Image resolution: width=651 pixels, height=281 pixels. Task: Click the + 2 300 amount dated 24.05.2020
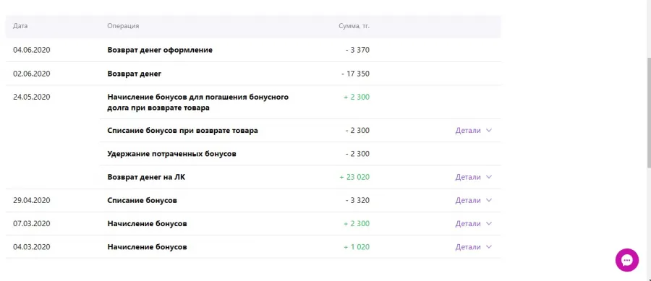pyautogui.click(x=357, y=97)
